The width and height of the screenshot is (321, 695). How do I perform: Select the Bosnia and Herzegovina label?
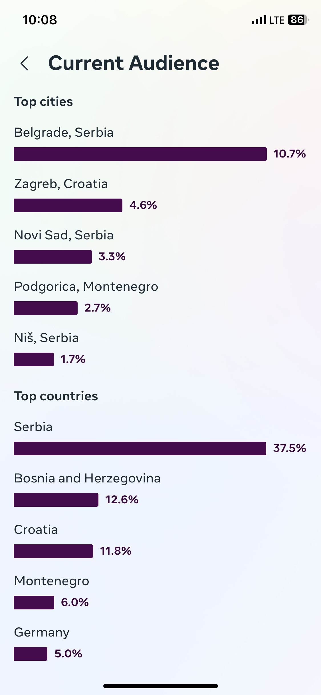(x=87, y=478)
